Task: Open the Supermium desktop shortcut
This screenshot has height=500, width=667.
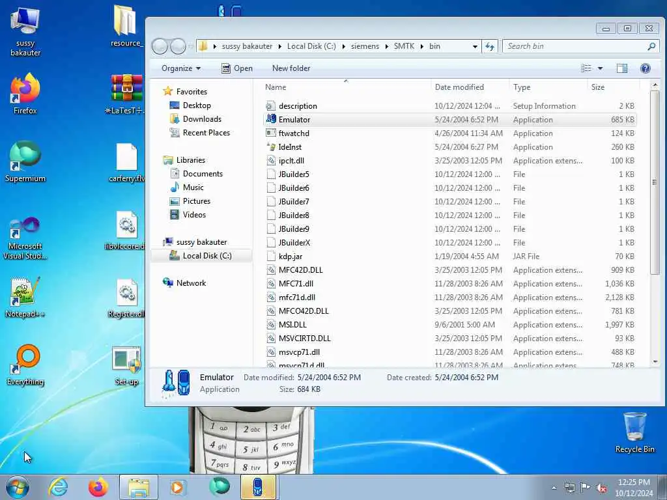Action: coord(25,161)
